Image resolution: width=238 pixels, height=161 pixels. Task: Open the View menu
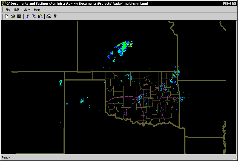pos(26,9)
